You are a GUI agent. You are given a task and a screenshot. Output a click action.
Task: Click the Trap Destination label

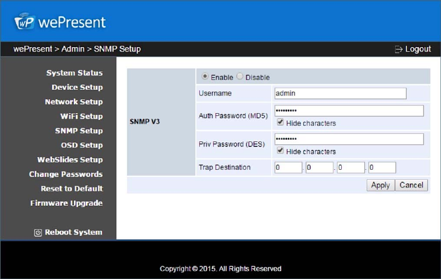click(225, 168)
